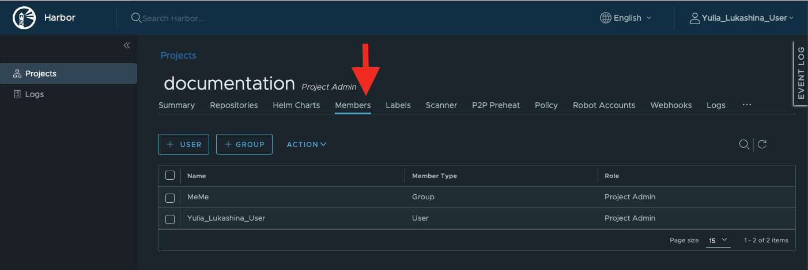Click the Name column header
This screenshot has width=808, height=270.
pos(197,176)
